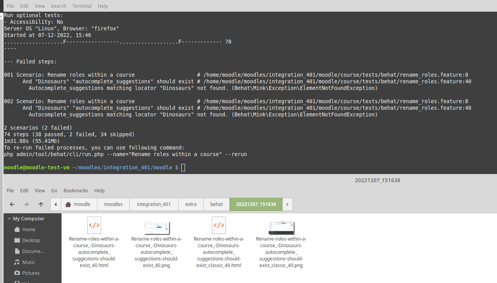Select HTML icon for suggestions-should-exist_40.html

94,225
